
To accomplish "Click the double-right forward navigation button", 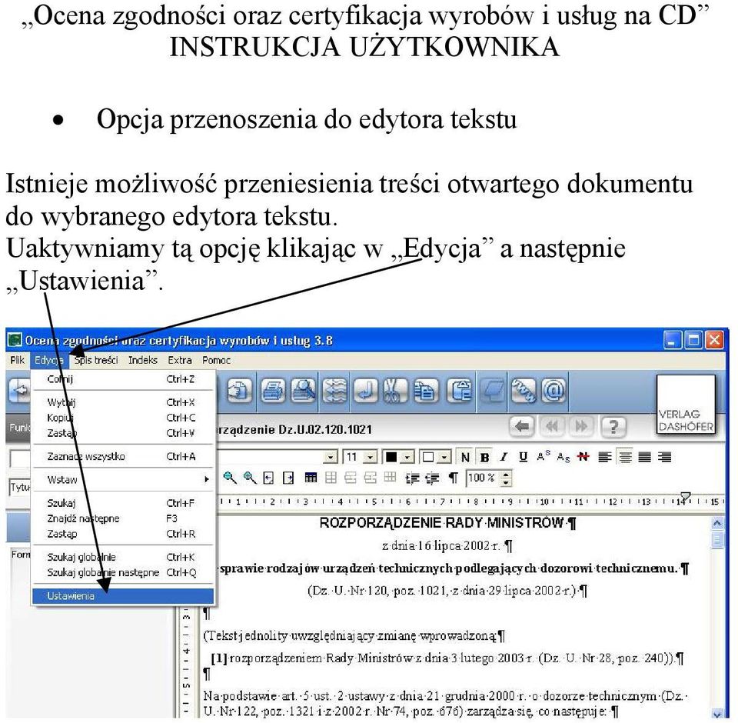I will point(582,427).
